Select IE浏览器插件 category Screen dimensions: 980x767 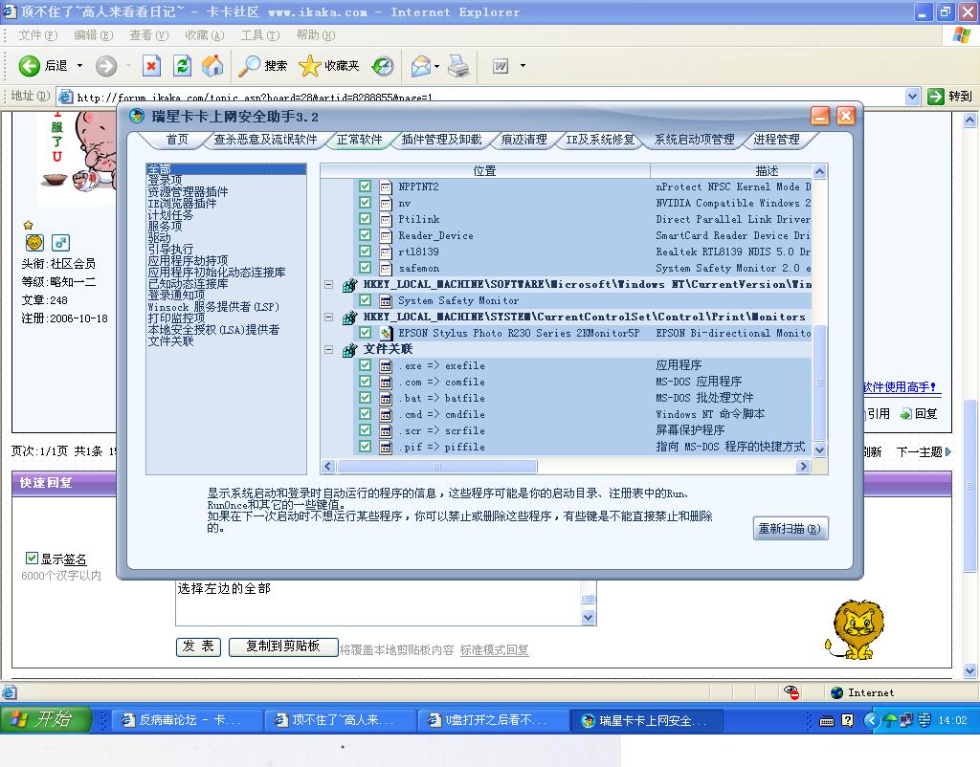[182, 203]
